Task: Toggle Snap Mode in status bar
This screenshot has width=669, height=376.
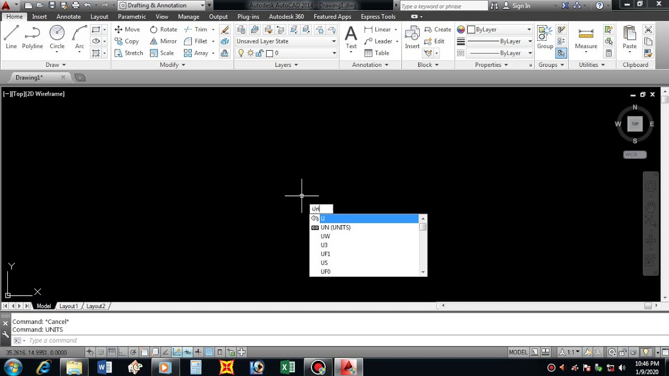Action: click(x=100, y=352)
